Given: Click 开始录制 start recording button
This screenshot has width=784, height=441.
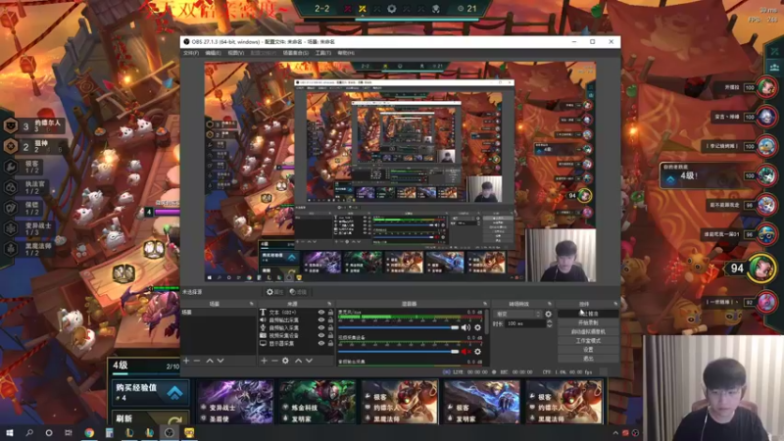Looking at the screenshot, I should [x=588, y=323].
